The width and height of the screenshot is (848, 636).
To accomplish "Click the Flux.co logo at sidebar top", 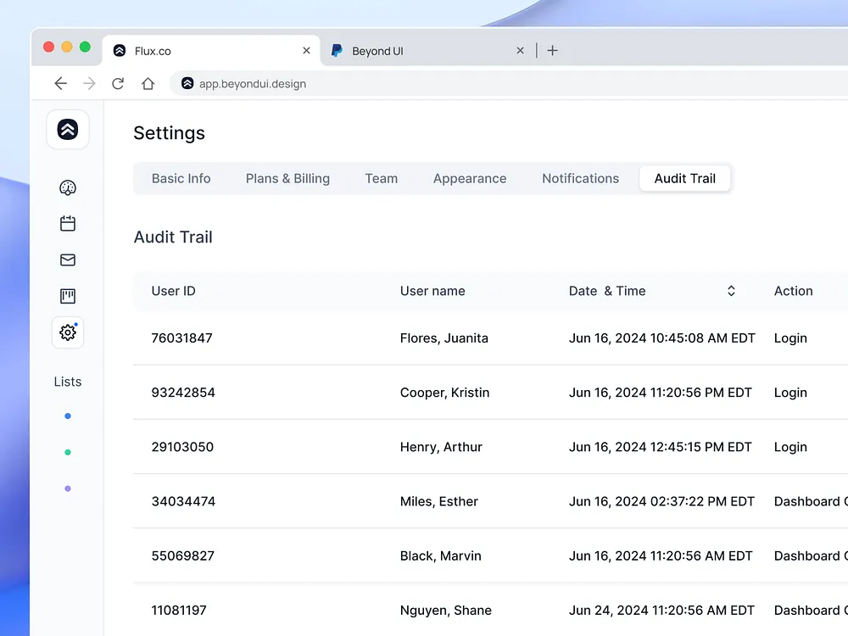I will click(x=67, y=129).
